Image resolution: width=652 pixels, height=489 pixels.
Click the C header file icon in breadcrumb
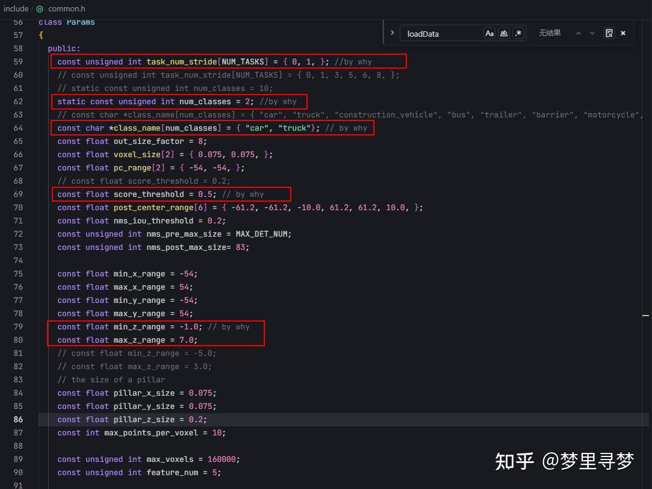(40, 8)
